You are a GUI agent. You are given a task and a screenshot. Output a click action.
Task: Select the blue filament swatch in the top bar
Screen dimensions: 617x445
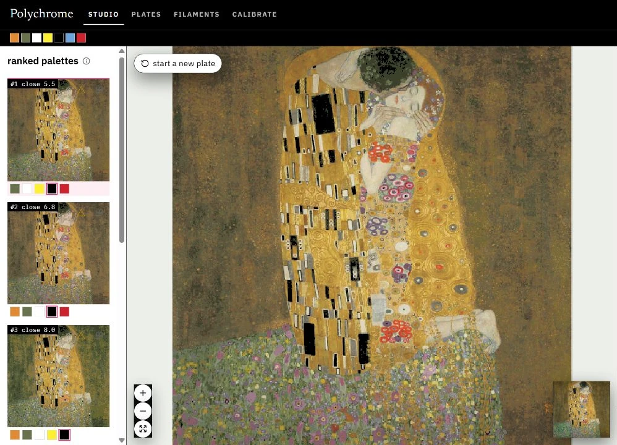pos(70,38)
